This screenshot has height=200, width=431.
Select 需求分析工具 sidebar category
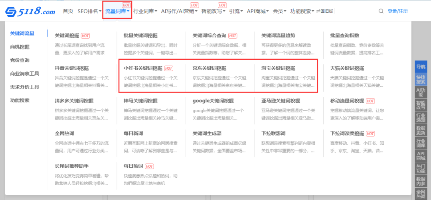[24, 87]
